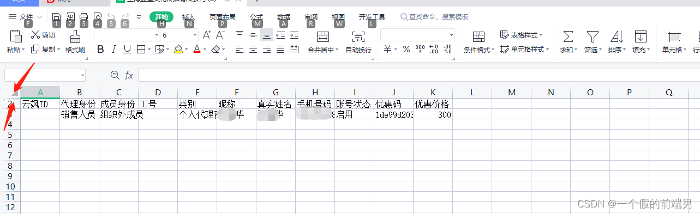Expand the quick access toolbar customize arrow
The height and width of the screenshot is (214, 700).
[139, 17]
